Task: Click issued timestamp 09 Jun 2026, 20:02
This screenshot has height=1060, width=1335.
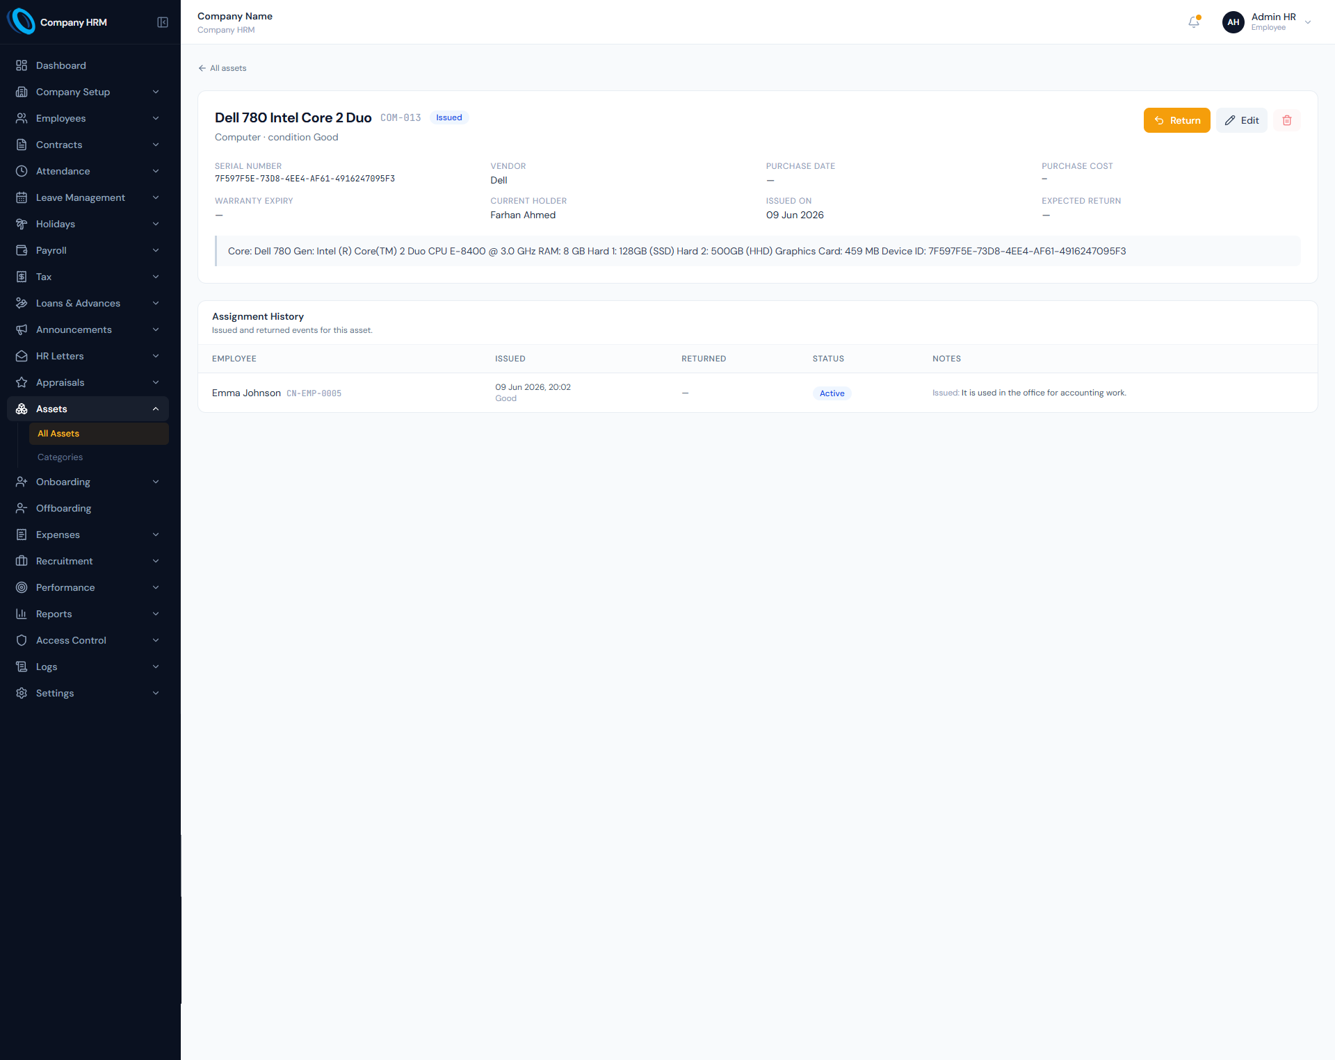Action: (x=533, y=387)
